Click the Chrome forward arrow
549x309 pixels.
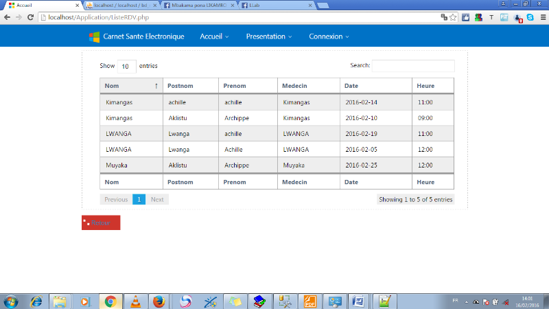(x=19, y=17)
